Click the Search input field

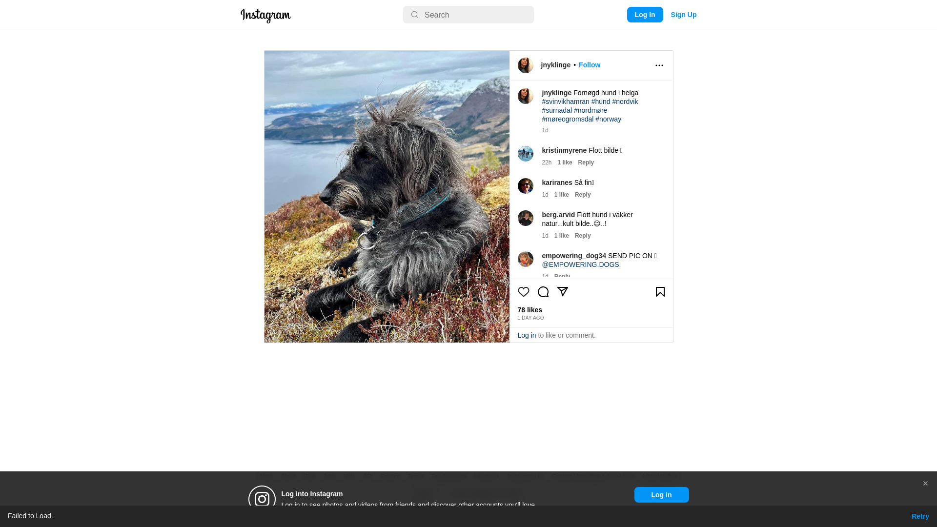[x=476, y=15]
